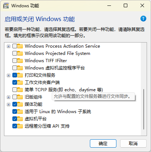
Task: Expand the 打印和文件服务 tree node
Action: pyautogui.click(x=8, y=75)
